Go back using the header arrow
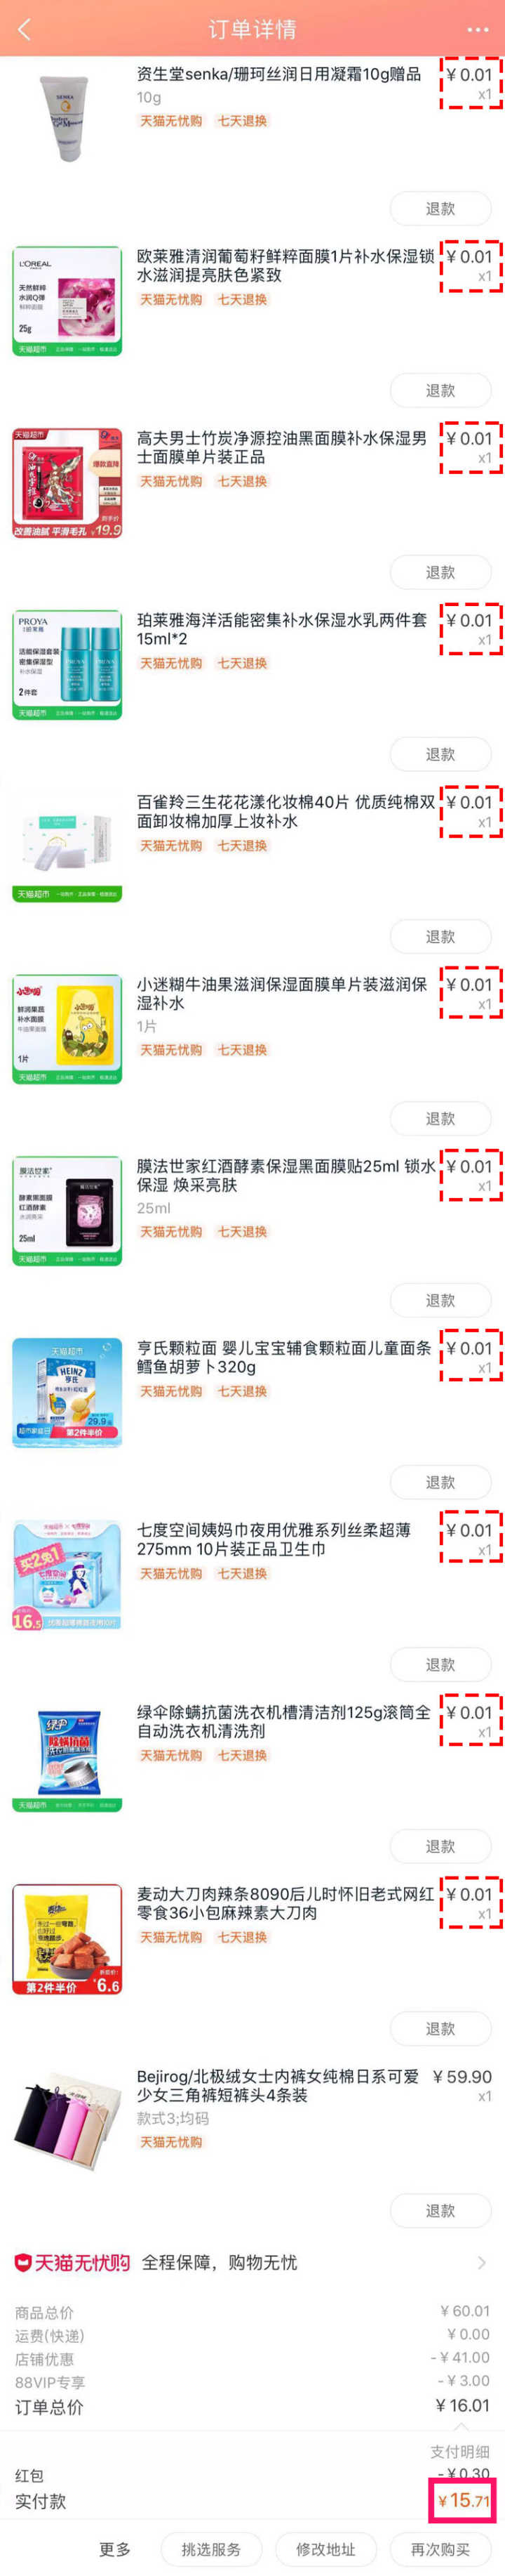Screen dimensions: 505x2576 24,29
